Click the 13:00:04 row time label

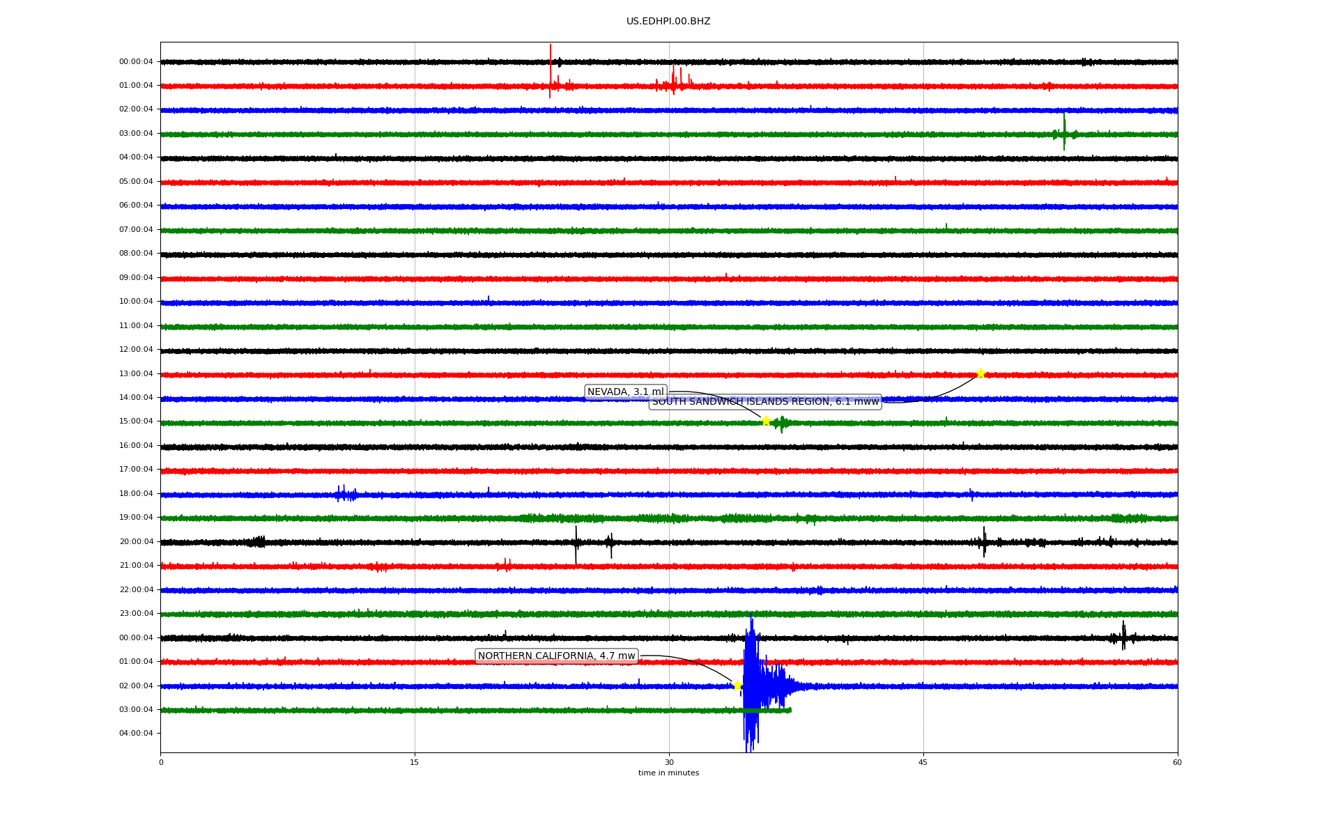136,374
